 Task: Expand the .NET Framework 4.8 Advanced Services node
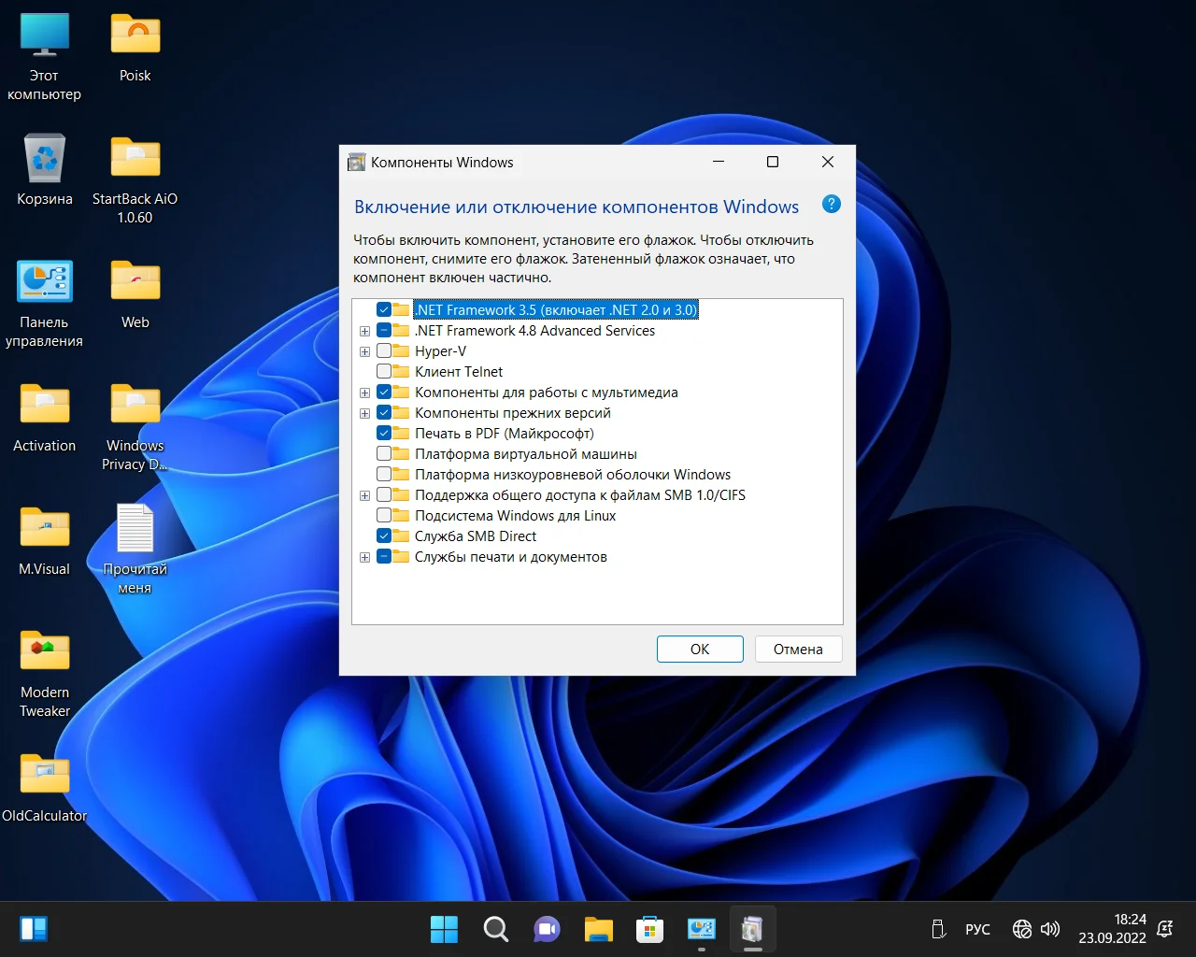[364, 331]
